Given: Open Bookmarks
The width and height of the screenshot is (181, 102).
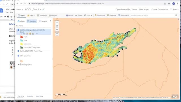Looking at the screenshot, I should 123,15.
